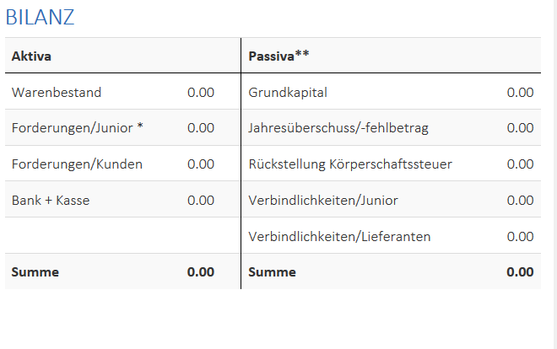Click the Forderungen/Junior value 0.00
This screenshot has height=349, width=557.
(201, 127)
